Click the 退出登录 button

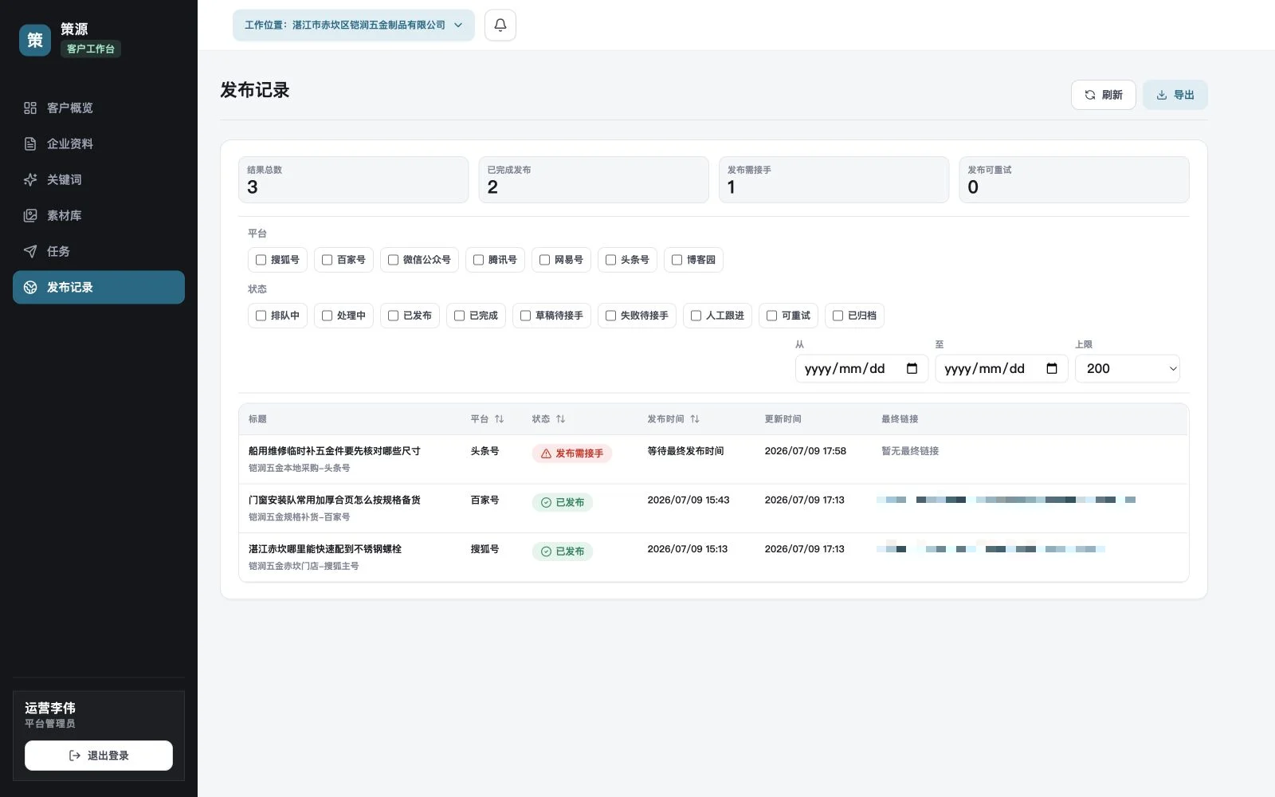tap(99, 756)
